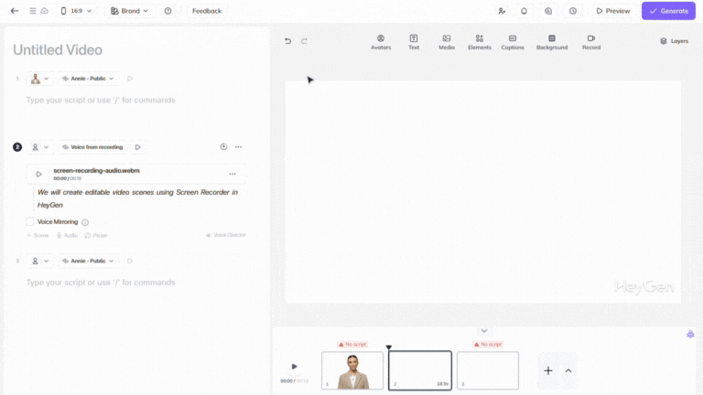Viewport: 703px width, 395px height.
Task: Click the timeline playhead marker
Action: pyautogui.click(x=389, y=347)
